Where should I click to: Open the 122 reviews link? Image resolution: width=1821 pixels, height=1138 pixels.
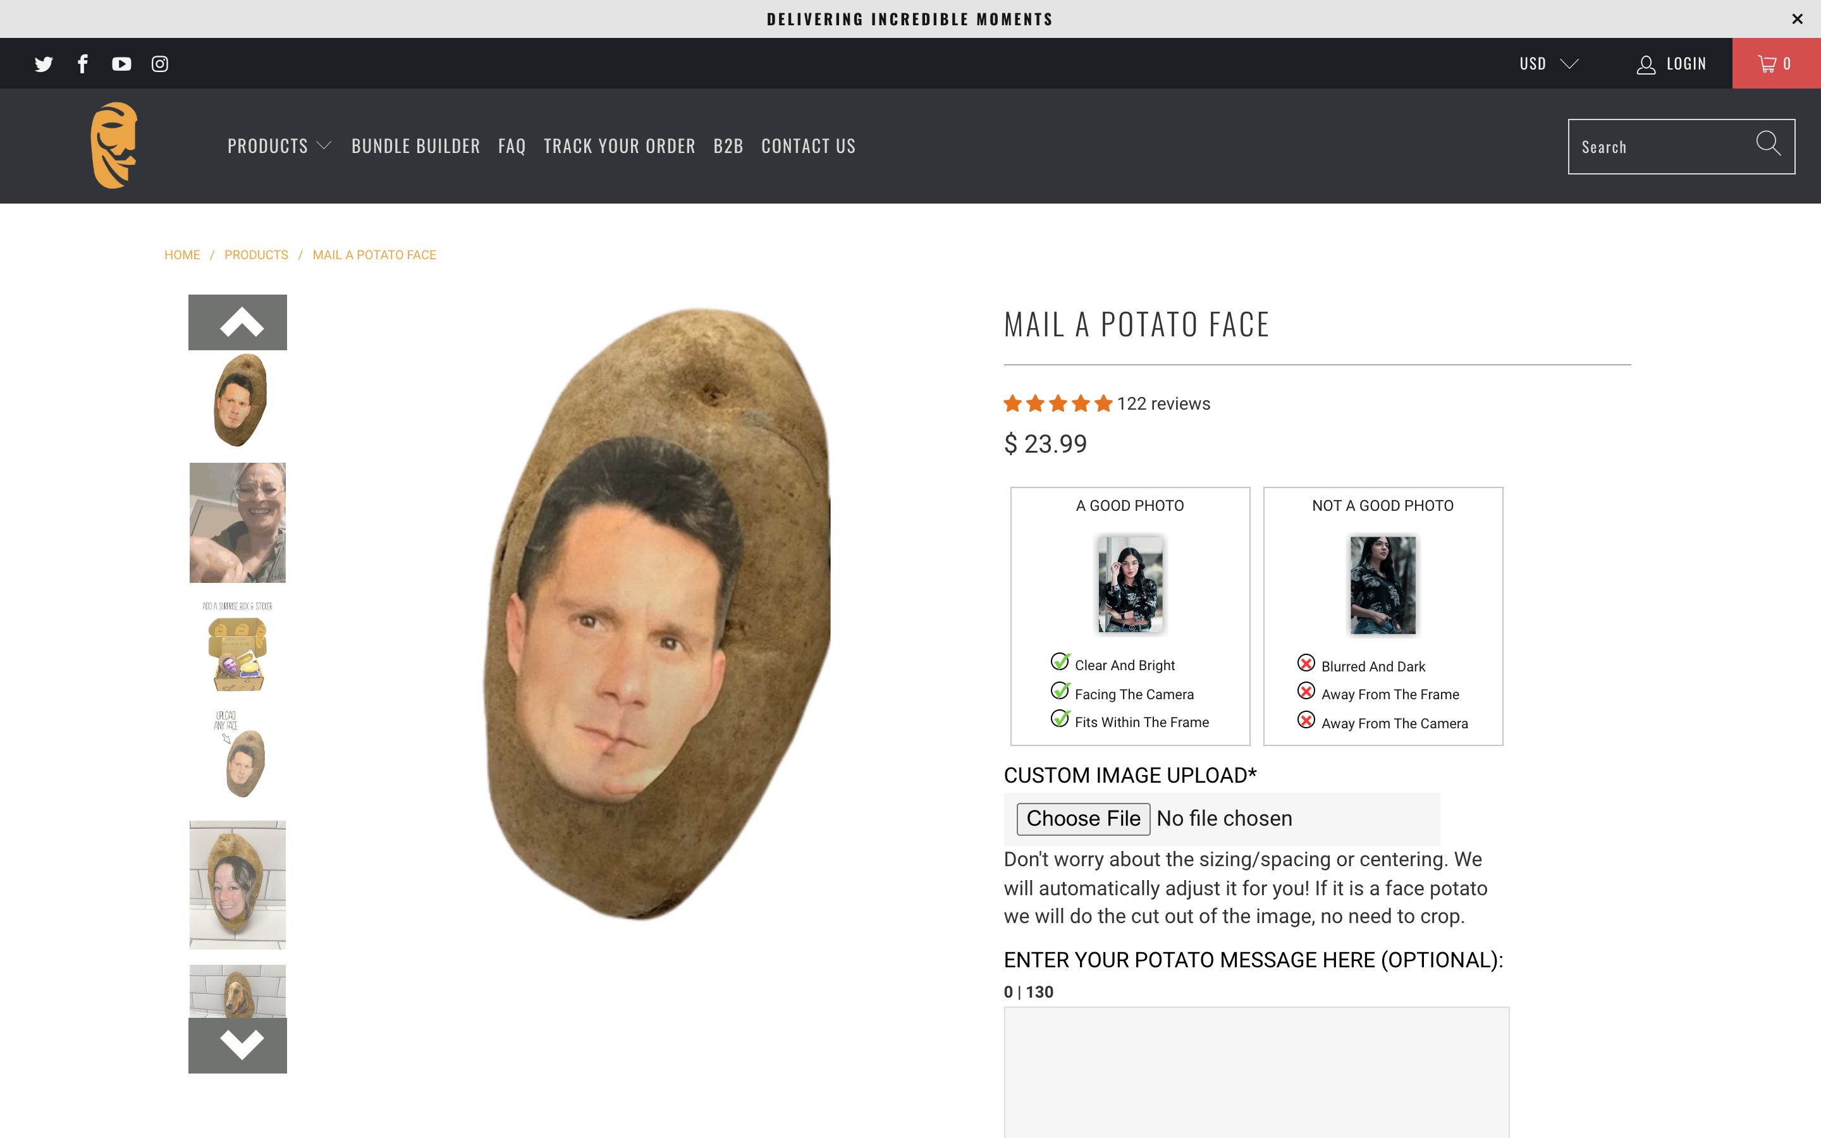point(1163,404)
